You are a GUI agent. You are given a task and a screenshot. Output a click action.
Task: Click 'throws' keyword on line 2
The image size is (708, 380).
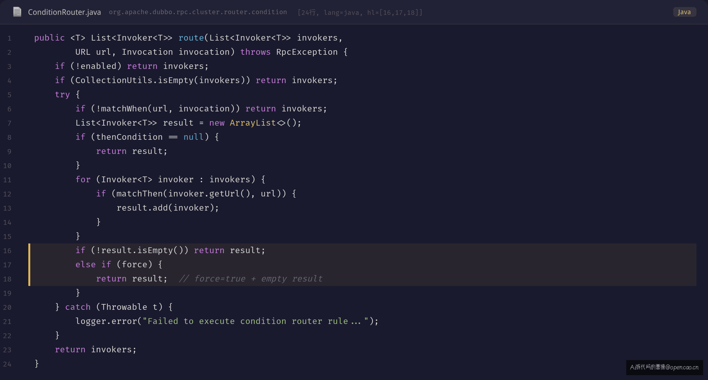coord(256,52)
